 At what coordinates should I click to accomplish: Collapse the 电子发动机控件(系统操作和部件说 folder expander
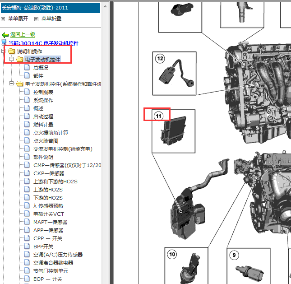(12, 84)
